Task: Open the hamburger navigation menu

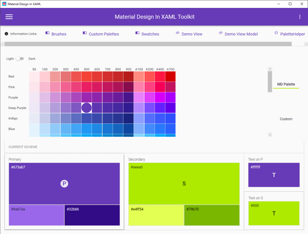Action: (x=9, y=17)
